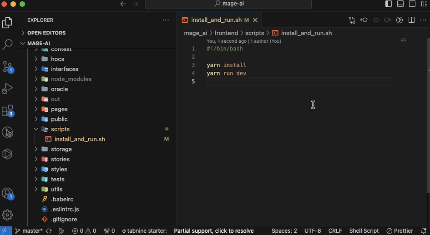This screenshot has width=430, height=235.
Task: Open the Search view
Action: point(7,44)
